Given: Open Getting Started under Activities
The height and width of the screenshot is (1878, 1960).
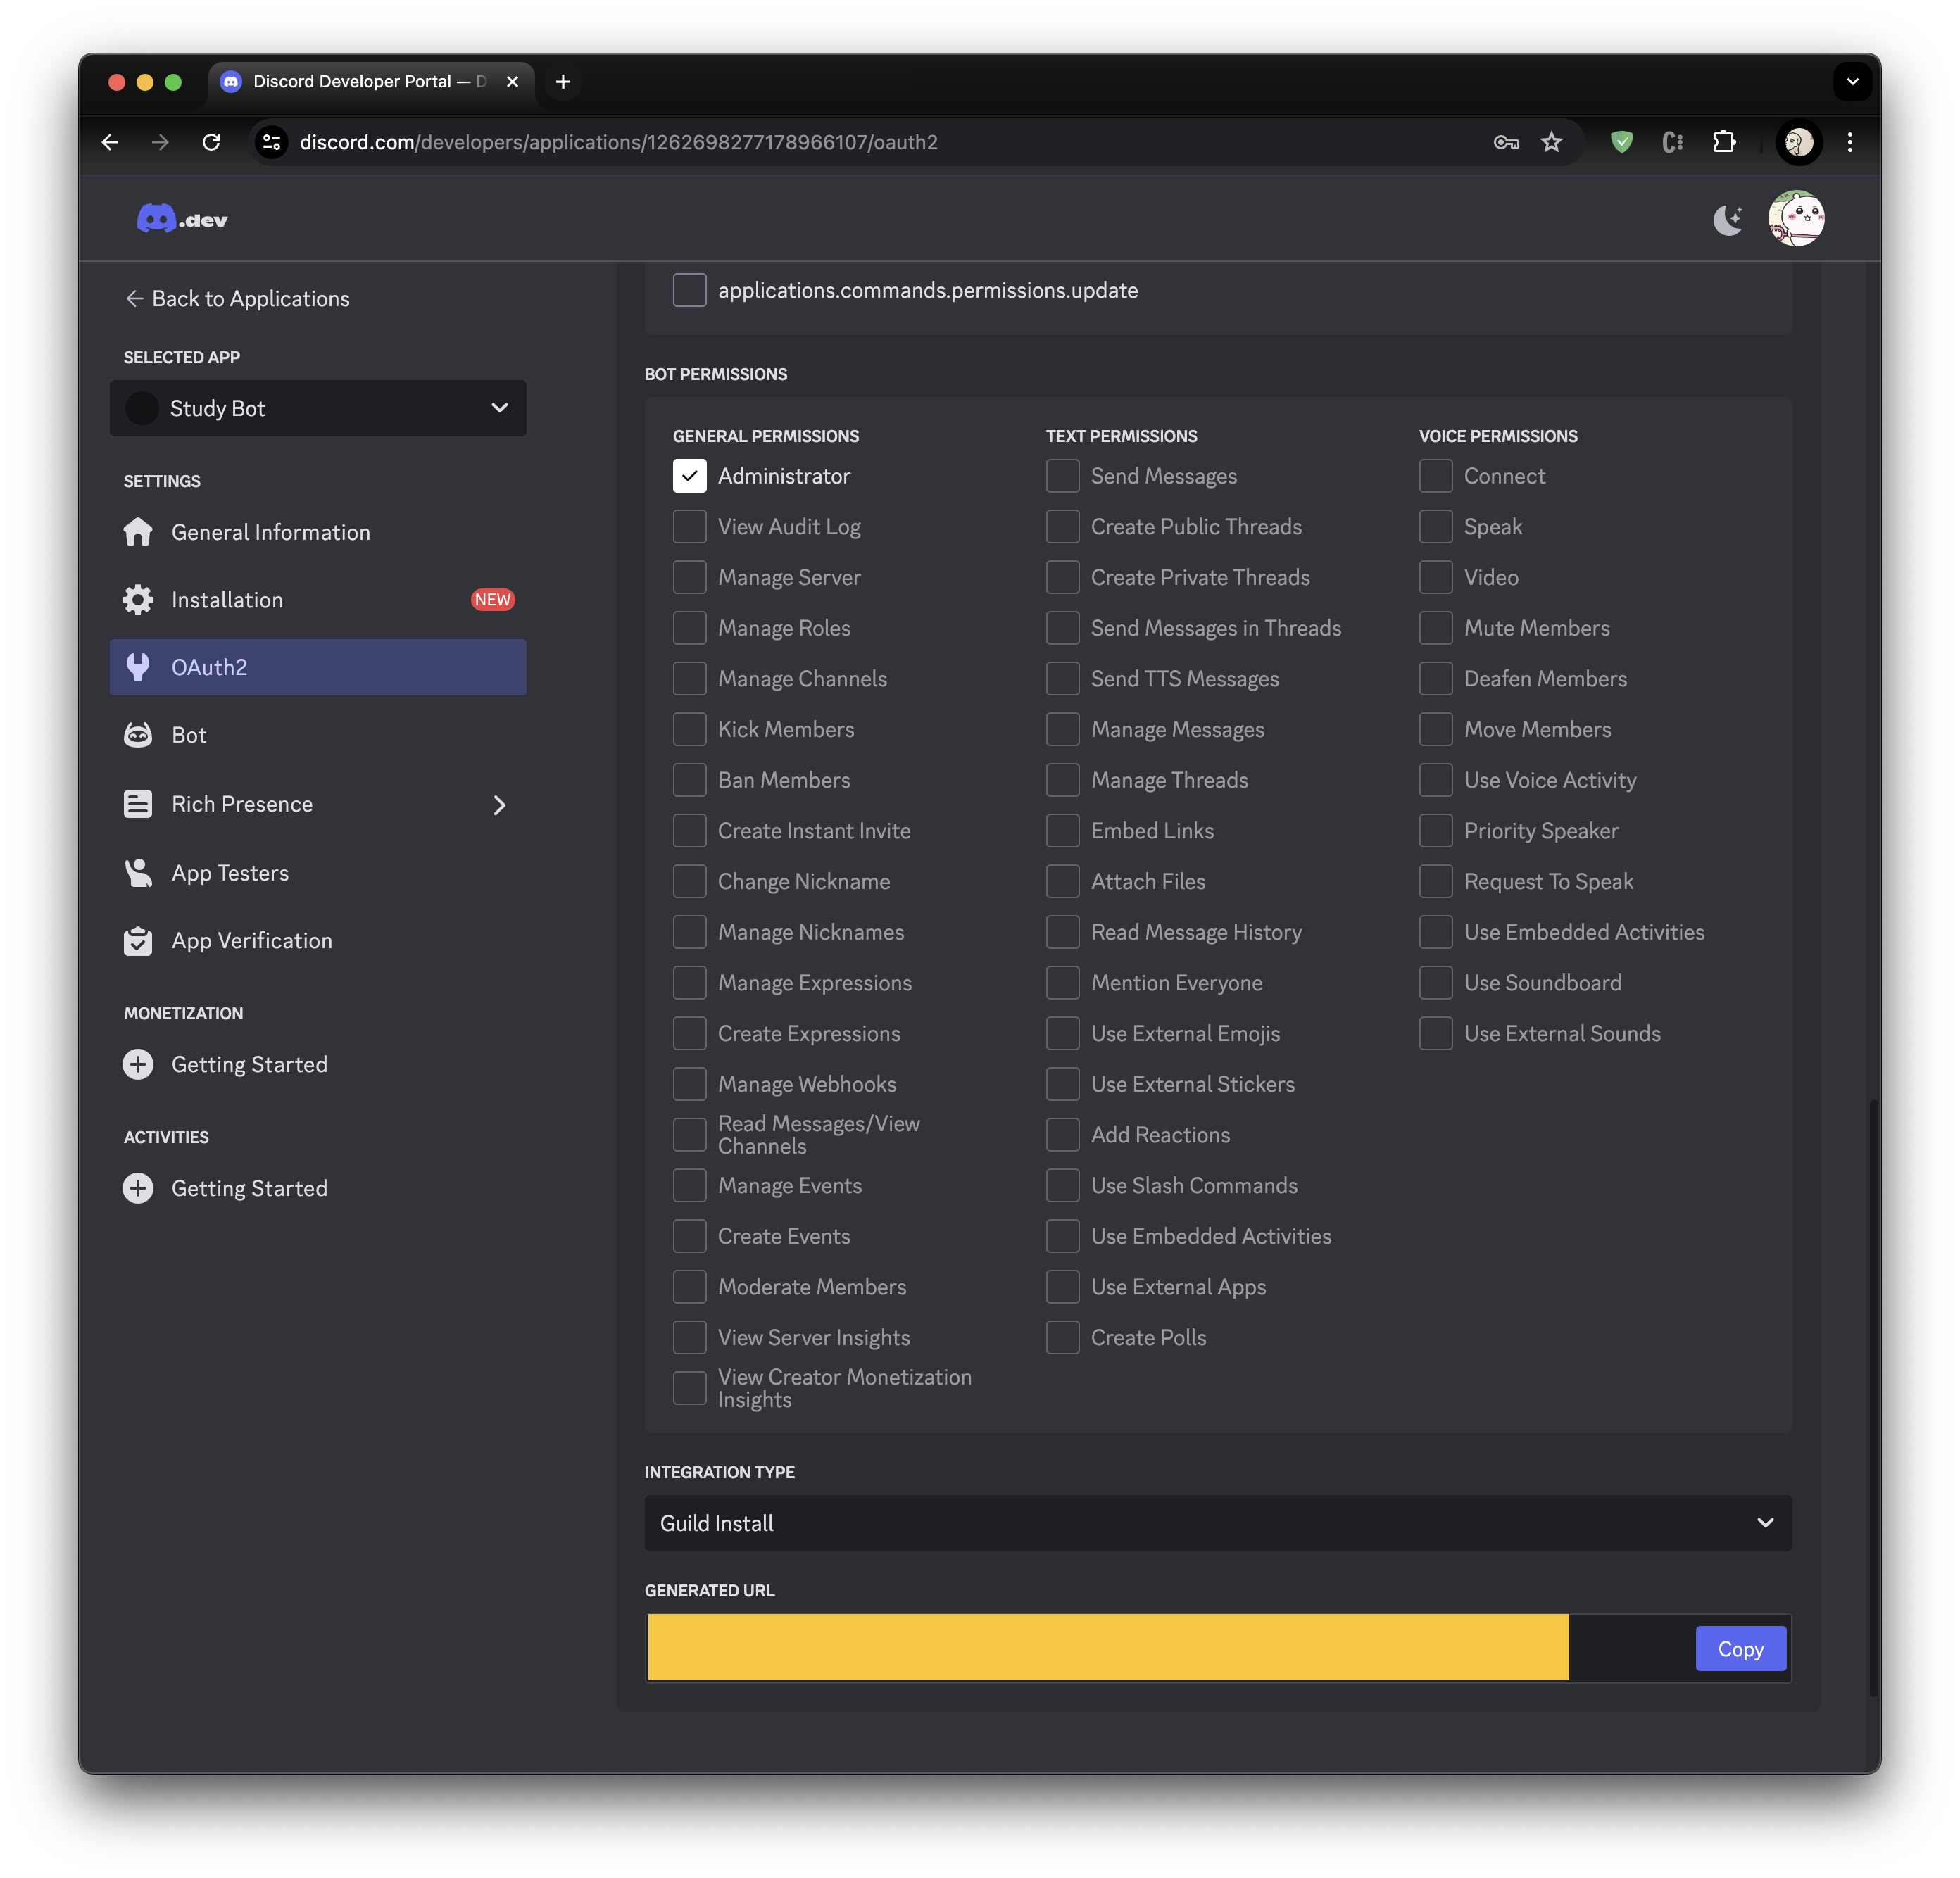Looking at the screenshot, I should [x=318, y=1188].
